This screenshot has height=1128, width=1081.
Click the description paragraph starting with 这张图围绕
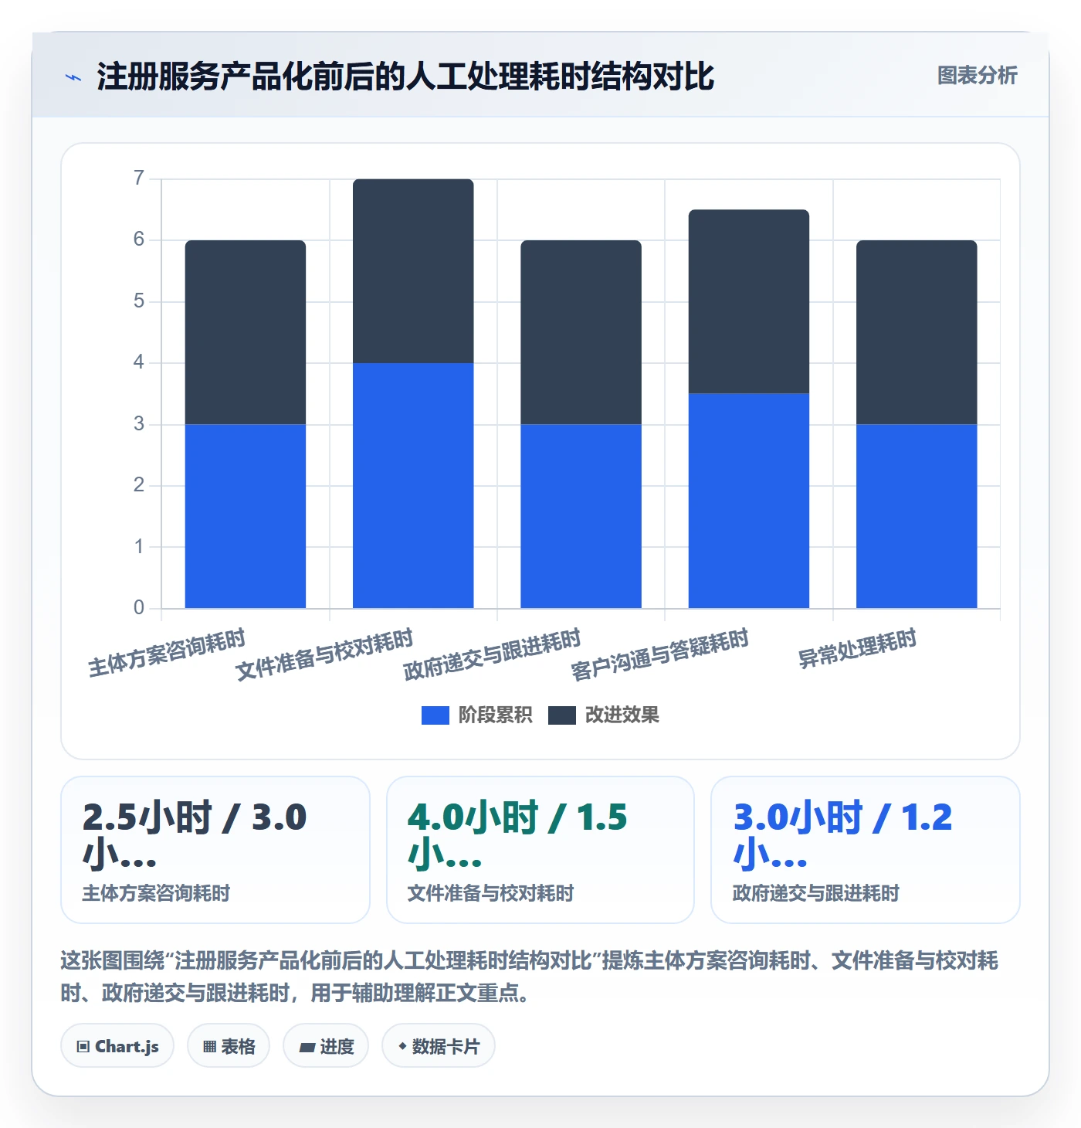click(530, 977)
